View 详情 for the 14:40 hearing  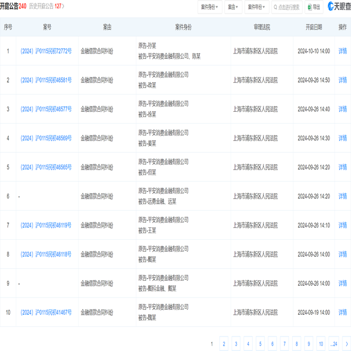342,109
